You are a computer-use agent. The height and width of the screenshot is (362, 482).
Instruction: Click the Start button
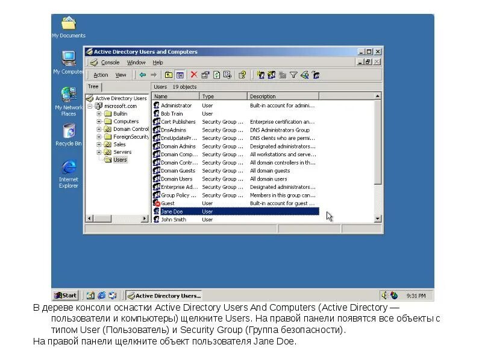pyautogui.click(x=66, y=296)
